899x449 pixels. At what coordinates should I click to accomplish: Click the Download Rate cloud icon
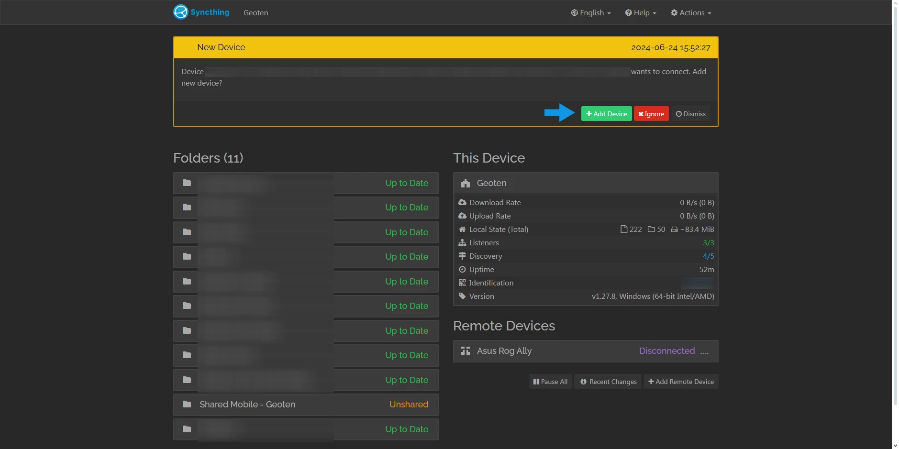pos(462,202)
